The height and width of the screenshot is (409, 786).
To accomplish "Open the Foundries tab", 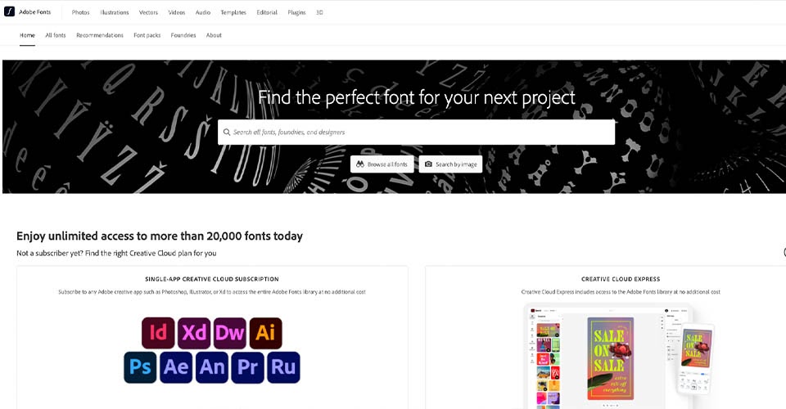I will [x=183, y=35].
